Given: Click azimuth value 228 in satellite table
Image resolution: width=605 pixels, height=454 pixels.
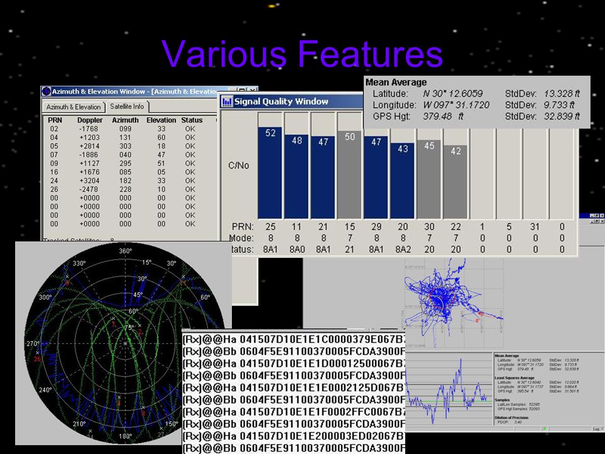Looking at the screenshot, I should [x=125, y=189].
